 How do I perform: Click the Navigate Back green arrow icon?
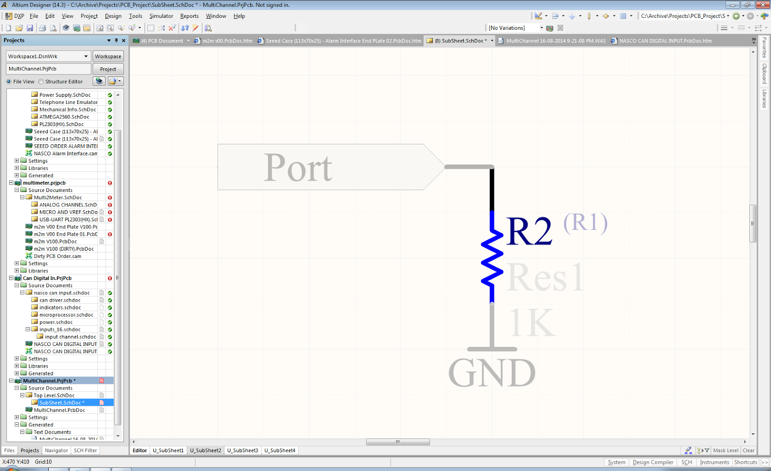pyautogui.click(x=736, y=16)
